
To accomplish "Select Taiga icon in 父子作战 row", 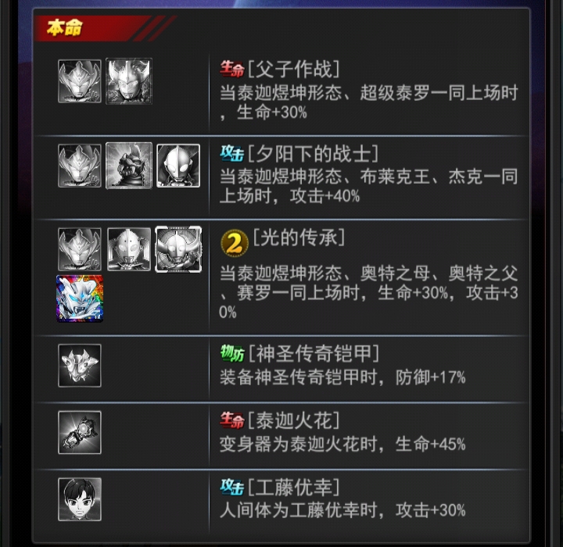I will [x=80, y=81].
